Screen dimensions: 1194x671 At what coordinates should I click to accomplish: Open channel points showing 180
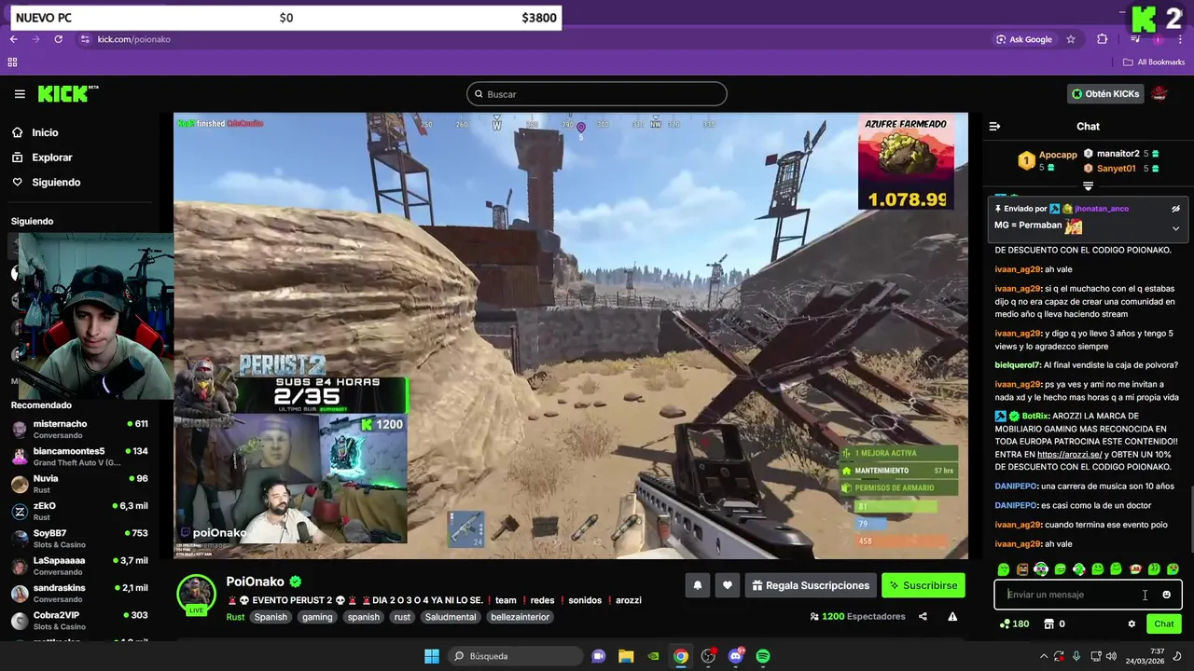coord(1014,624)
